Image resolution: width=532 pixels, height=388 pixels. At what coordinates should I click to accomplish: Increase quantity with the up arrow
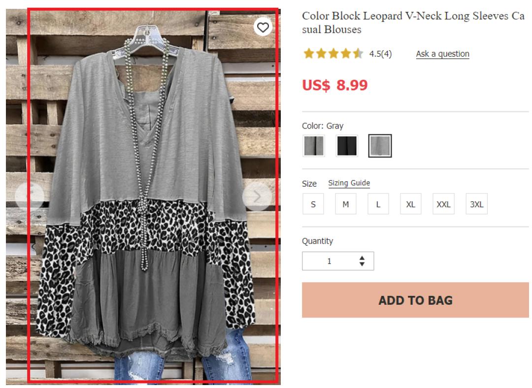click(x=363, y=258)
